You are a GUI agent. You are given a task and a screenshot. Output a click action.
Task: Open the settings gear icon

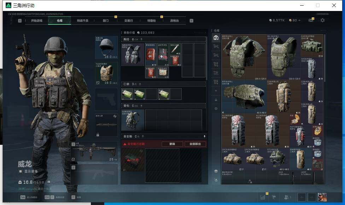point(323,20)
